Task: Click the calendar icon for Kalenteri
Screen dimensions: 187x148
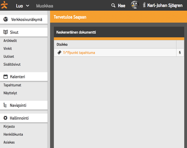Action: 6,77
